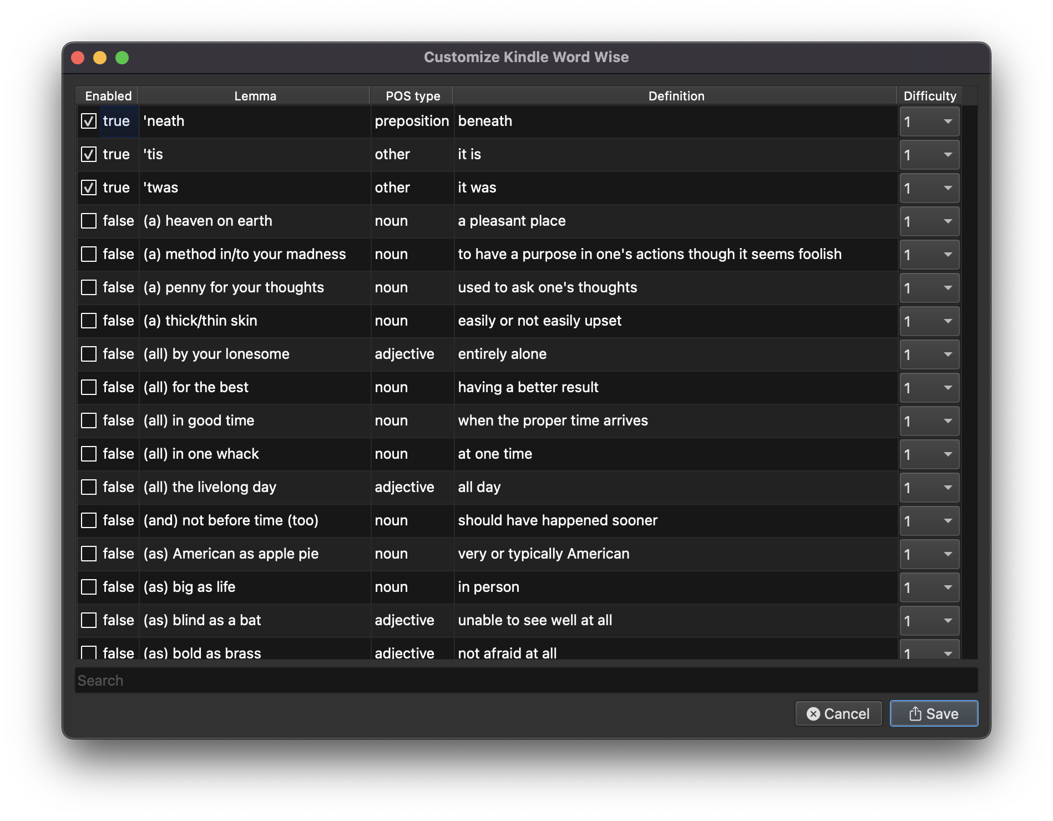Tick checkbox for '(a) penny for your thoughts'
This screenshot has height=821, width=1053.
(89, 287)
